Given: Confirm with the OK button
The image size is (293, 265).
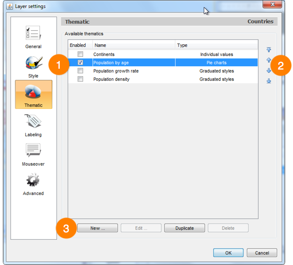Looking at the screenshot, I should [x=228, y=253].
